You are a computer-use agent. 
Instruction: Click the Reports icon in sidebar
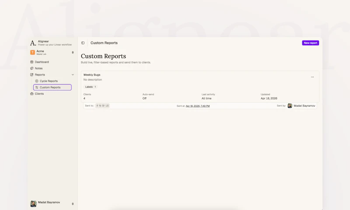pyautogui.click(x=31, y=75)
